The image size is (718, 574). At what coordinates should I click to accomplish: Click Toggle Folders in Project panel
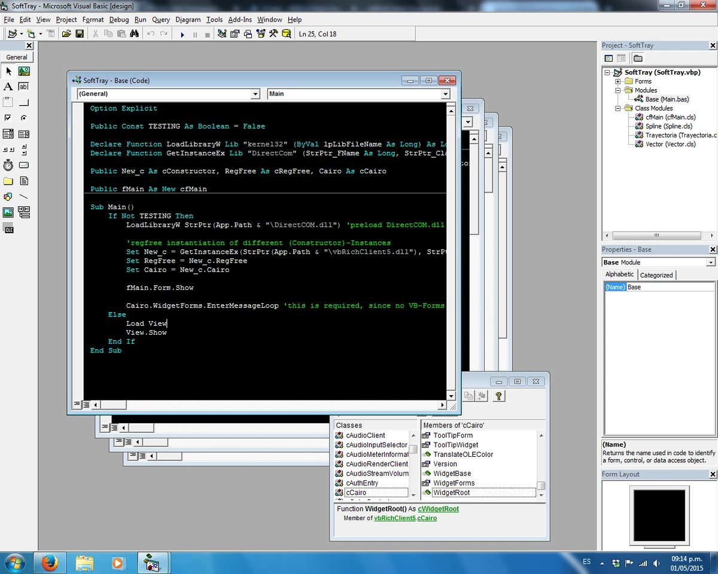coord(638,59)
